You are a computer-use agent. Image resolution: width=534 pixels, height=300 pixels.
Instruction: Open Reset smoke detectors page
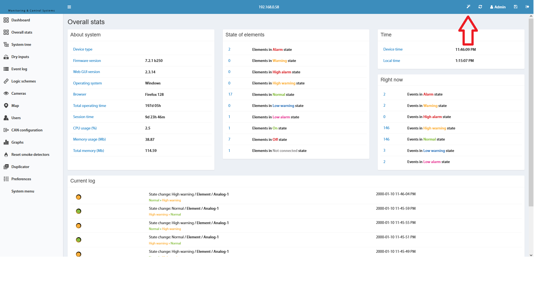tap(30, 154)
